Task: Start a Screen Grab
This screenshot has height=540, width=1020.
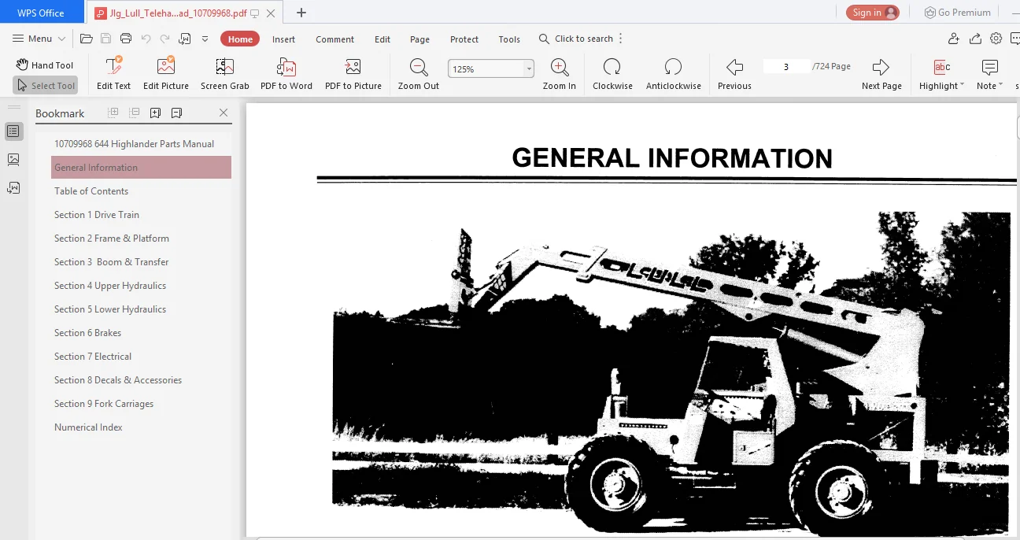Action: [224, 74]
